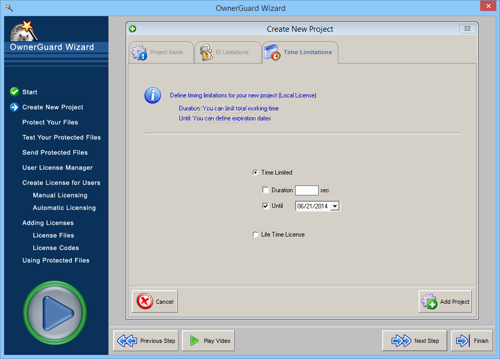The image size is (500, 359).
Task: Switch to the Project Name tab
Action: [x=161, y=52]
